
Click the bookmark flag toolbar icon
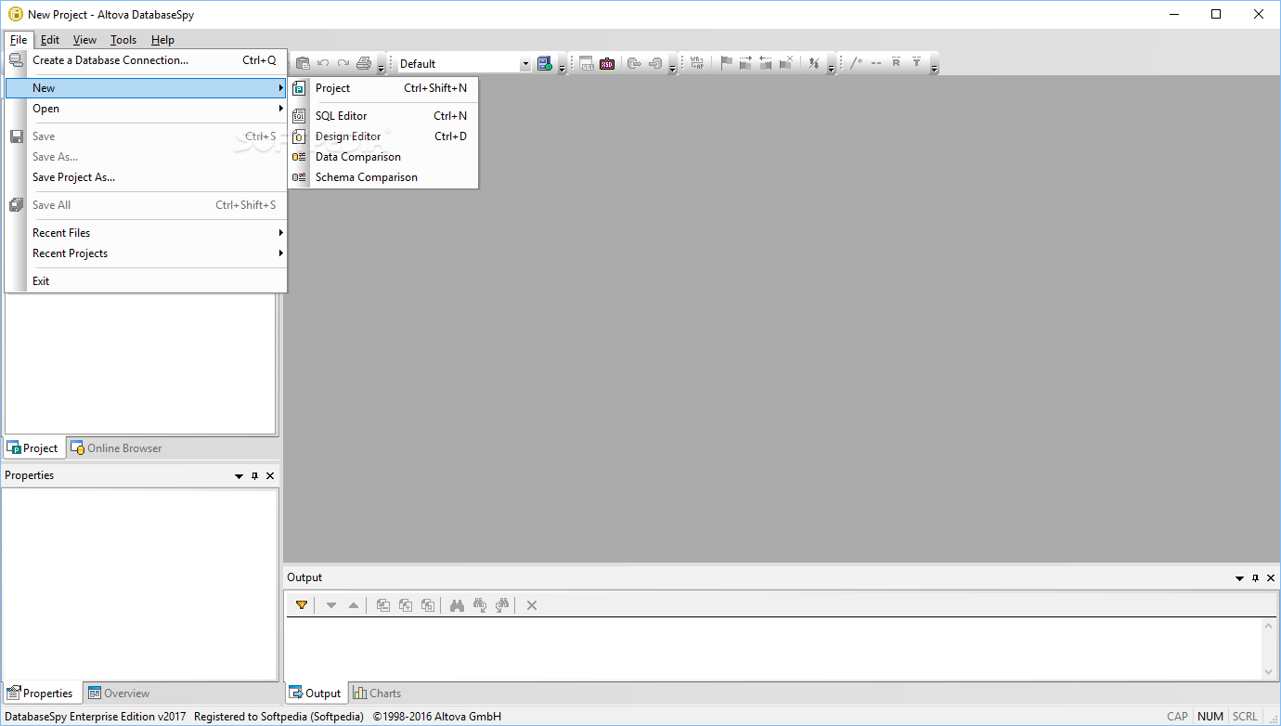[x=727, y=63]
